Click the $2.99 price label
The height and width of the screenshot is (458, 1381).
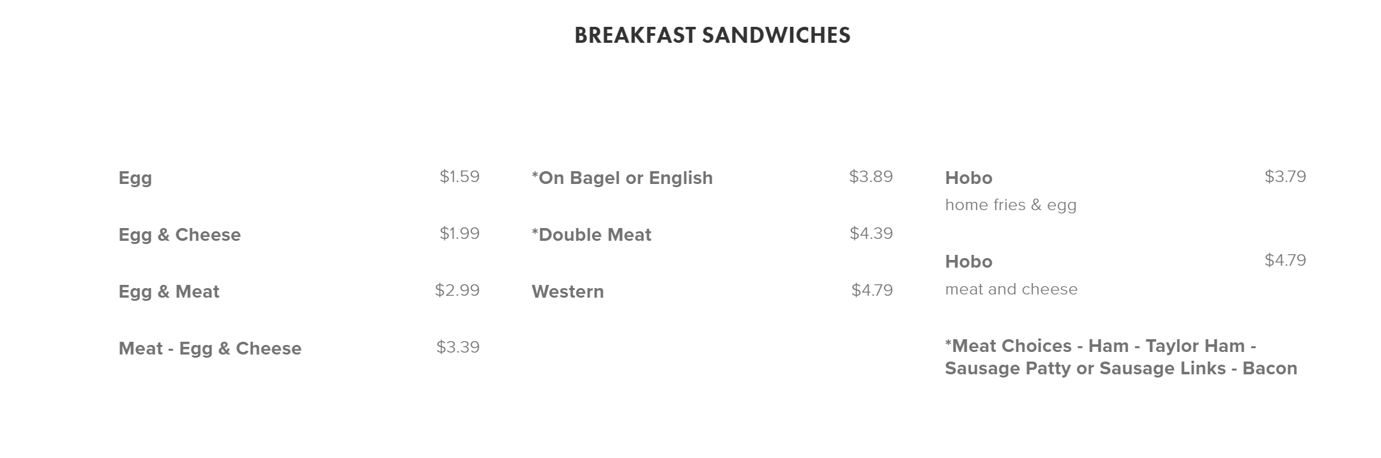click(x=457, y=291)
